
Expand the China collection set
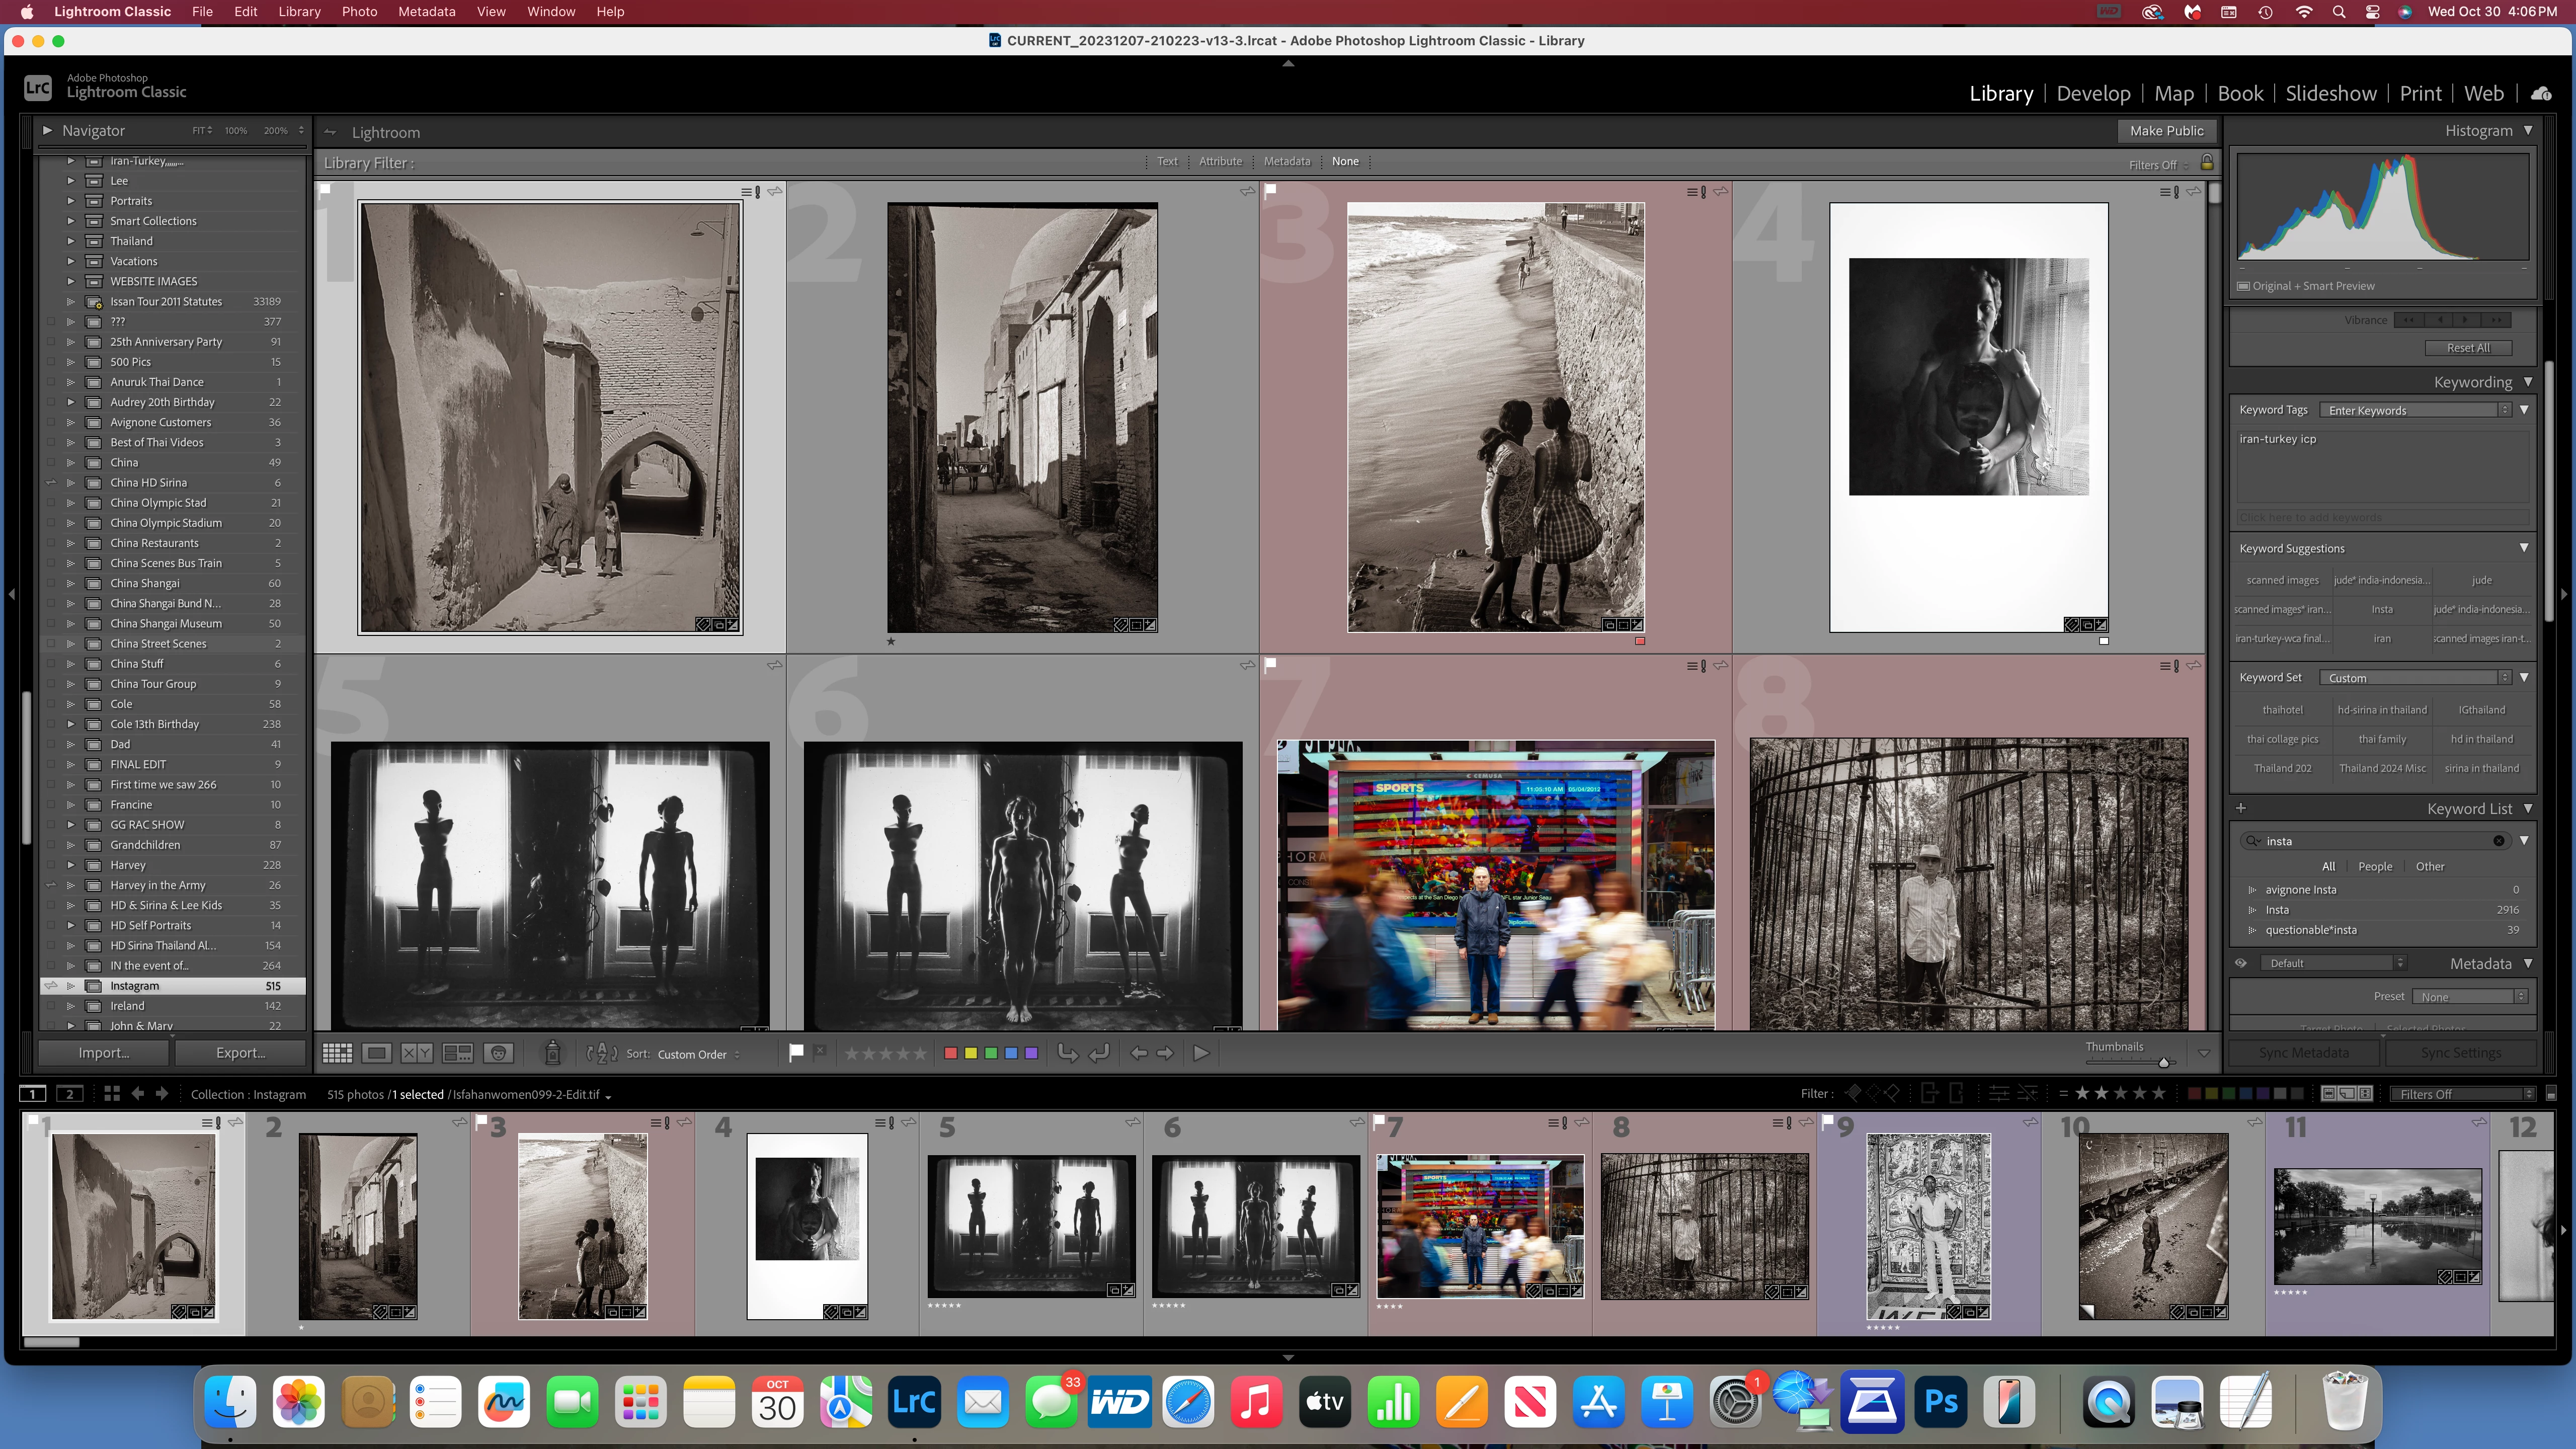[x=71, y=462]
